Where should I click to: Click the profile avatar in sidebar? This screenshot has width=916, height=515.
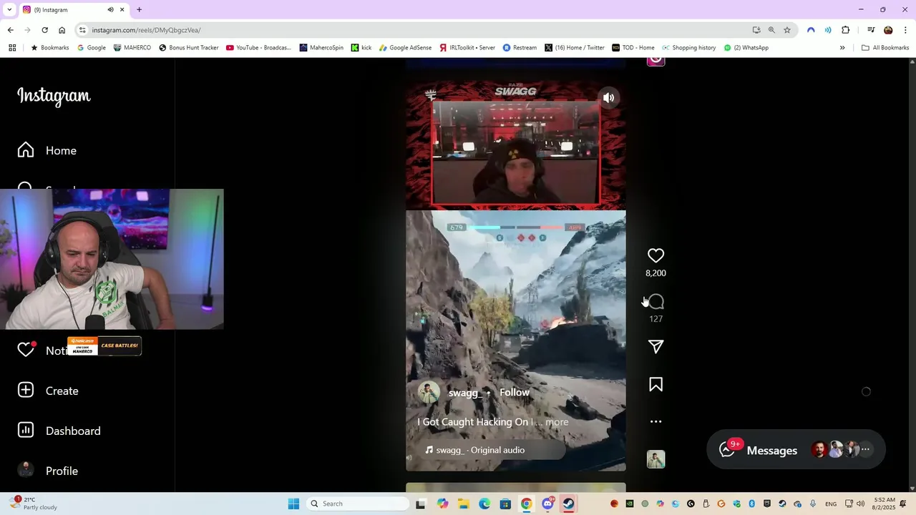point(26,470)
